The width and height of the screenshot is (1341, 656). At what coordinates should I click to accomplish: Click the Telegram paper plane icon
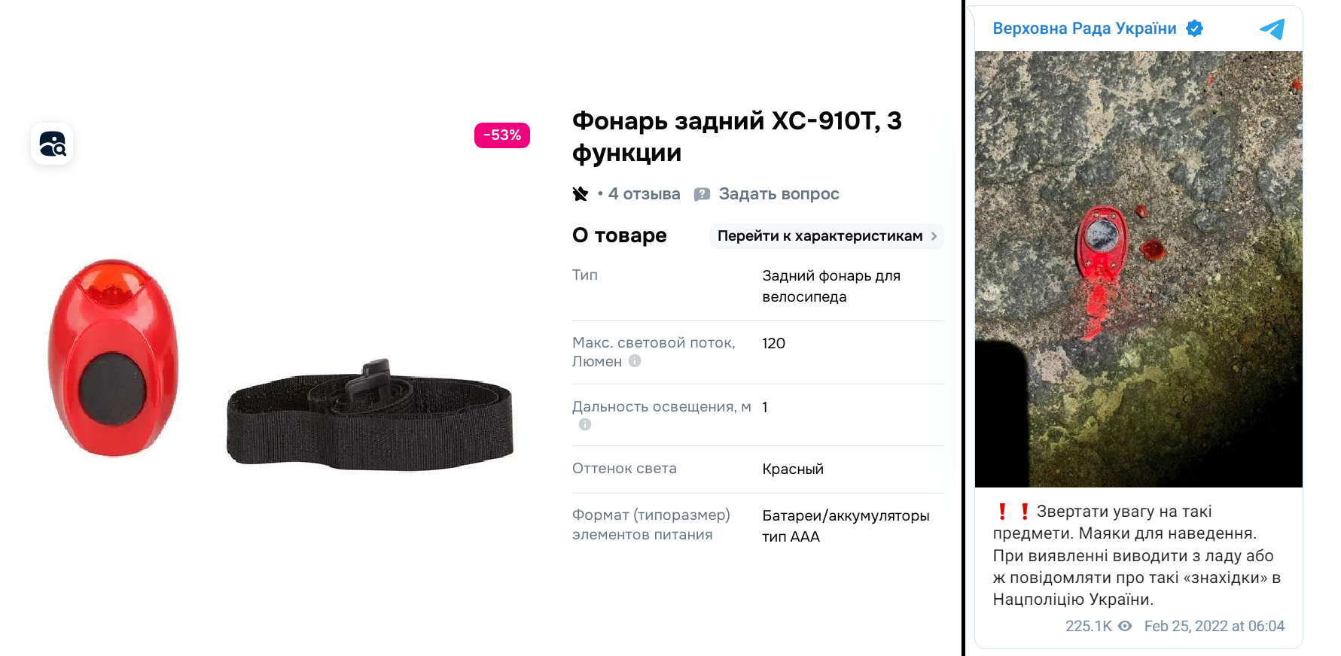point(1272,29)
